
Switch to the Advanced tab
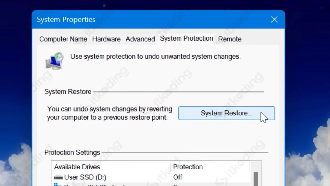(x=140, y=39)
